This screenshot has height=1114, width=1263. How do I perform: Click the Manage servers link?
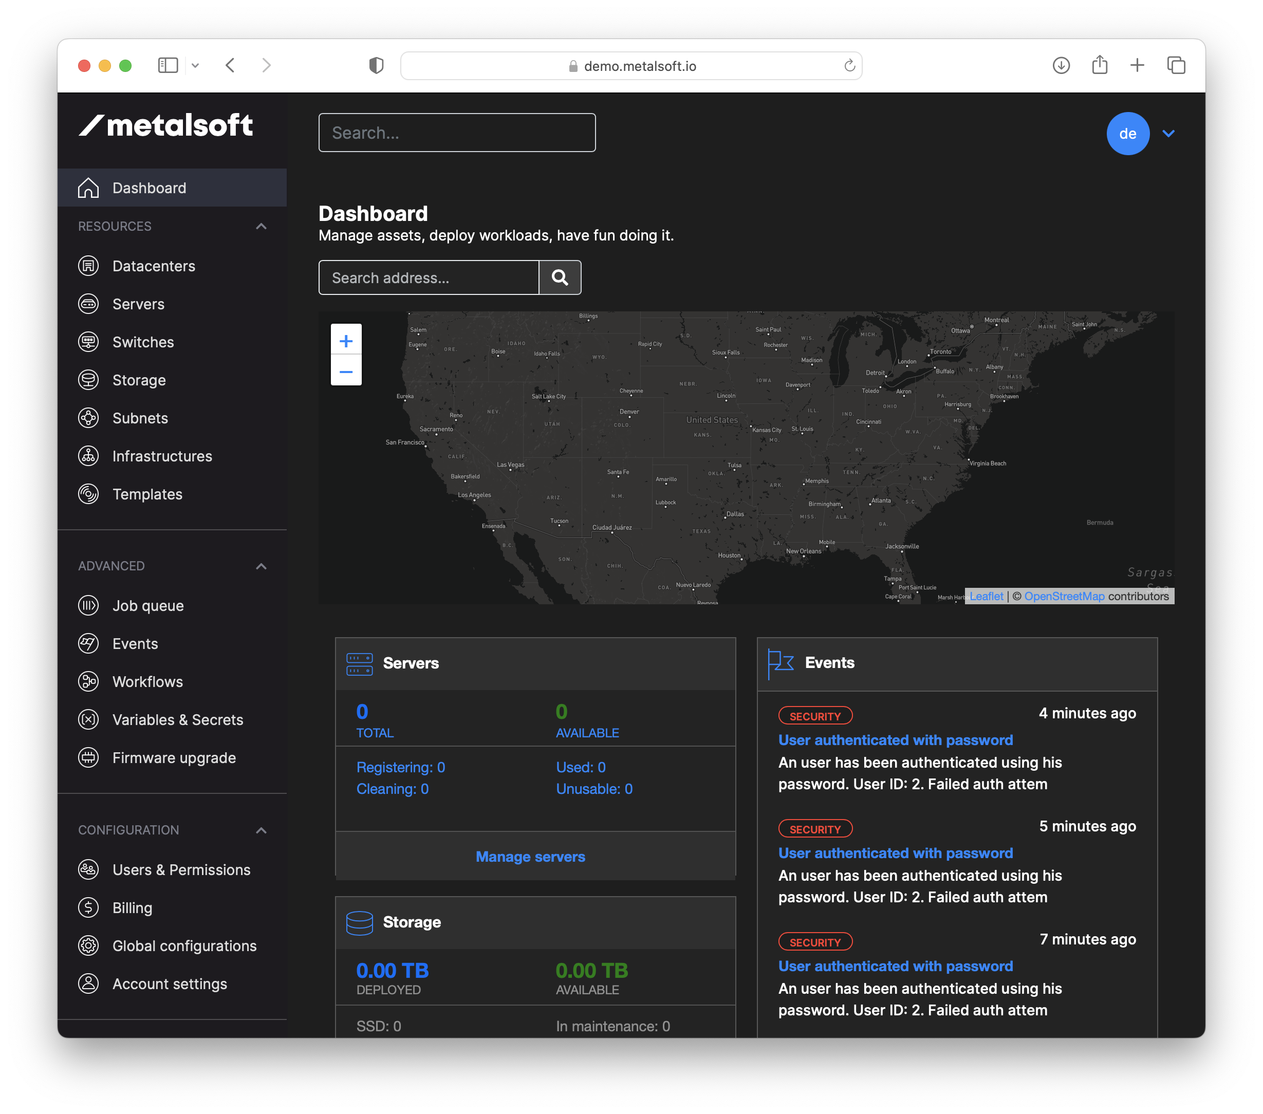(x=530, y=857)
